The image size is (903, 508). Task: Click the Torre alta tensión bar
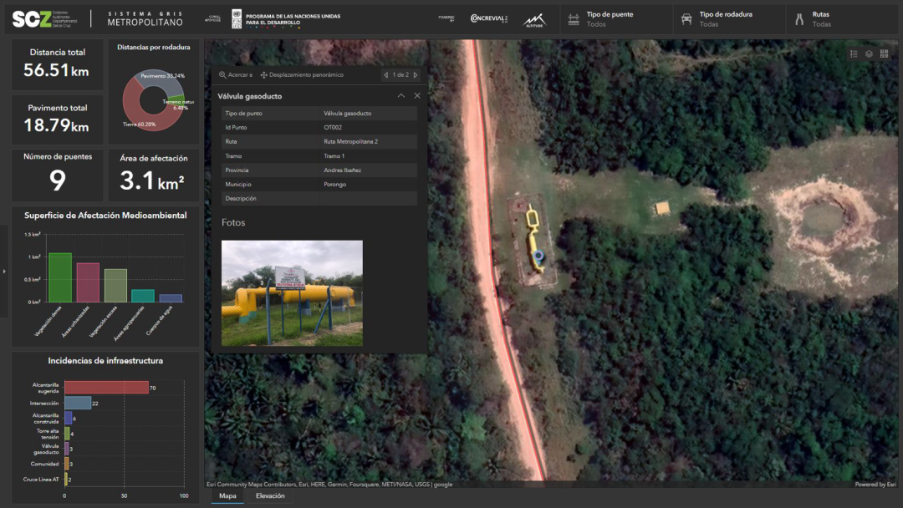pyautogui.click(x=67, y=433)
